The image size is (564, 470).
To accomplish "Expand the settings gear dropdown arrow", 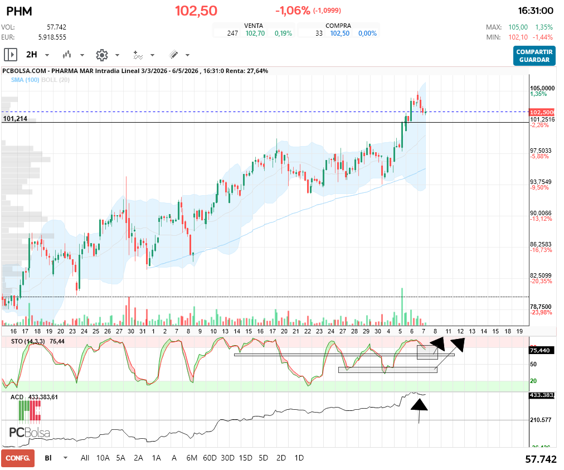I will point(117,55).
